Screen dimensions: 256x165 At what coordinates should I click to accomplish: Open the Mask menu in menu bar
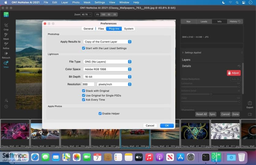(87, 2)
